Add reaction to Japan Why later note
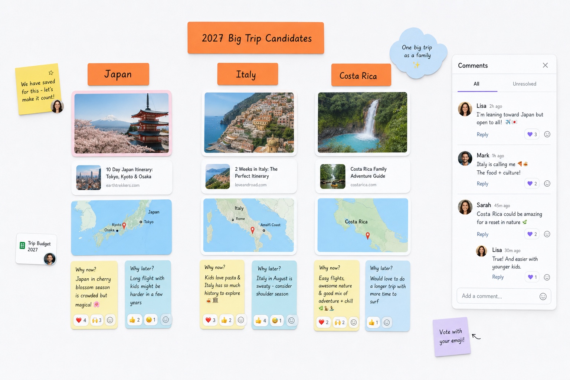570x380 pixels. (x=166, y=320)
